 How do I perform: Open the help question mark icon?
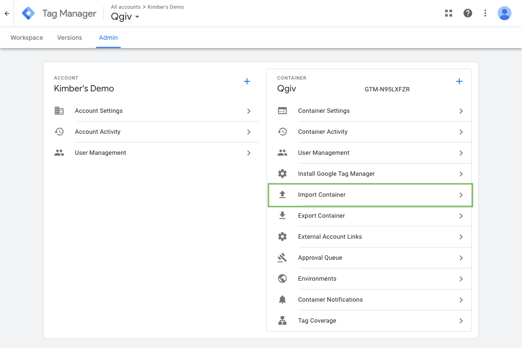click(468, 13)
